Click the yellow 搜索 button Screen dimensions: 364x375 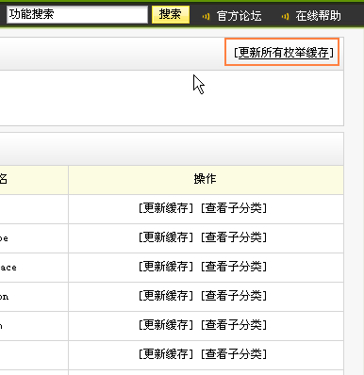(171, 14)
